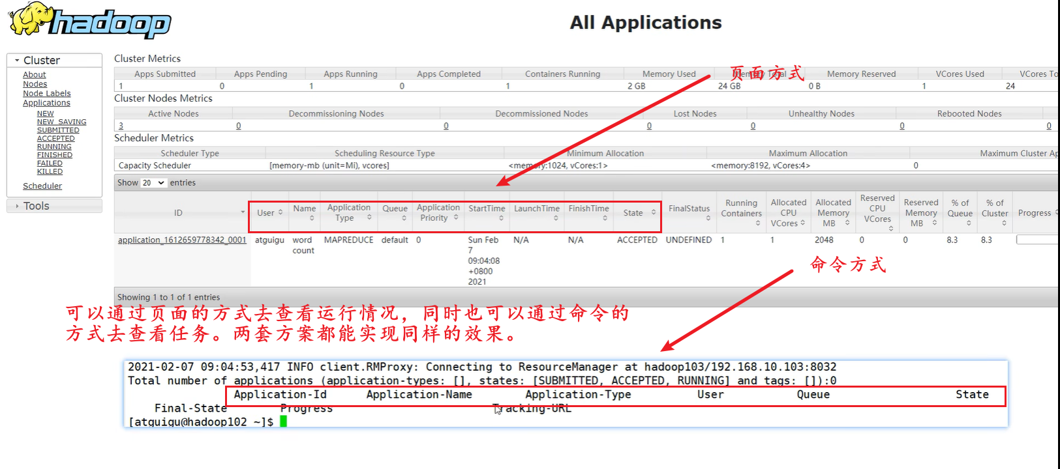
Task: Sort table by ID column
Action: tap(182, 212)
